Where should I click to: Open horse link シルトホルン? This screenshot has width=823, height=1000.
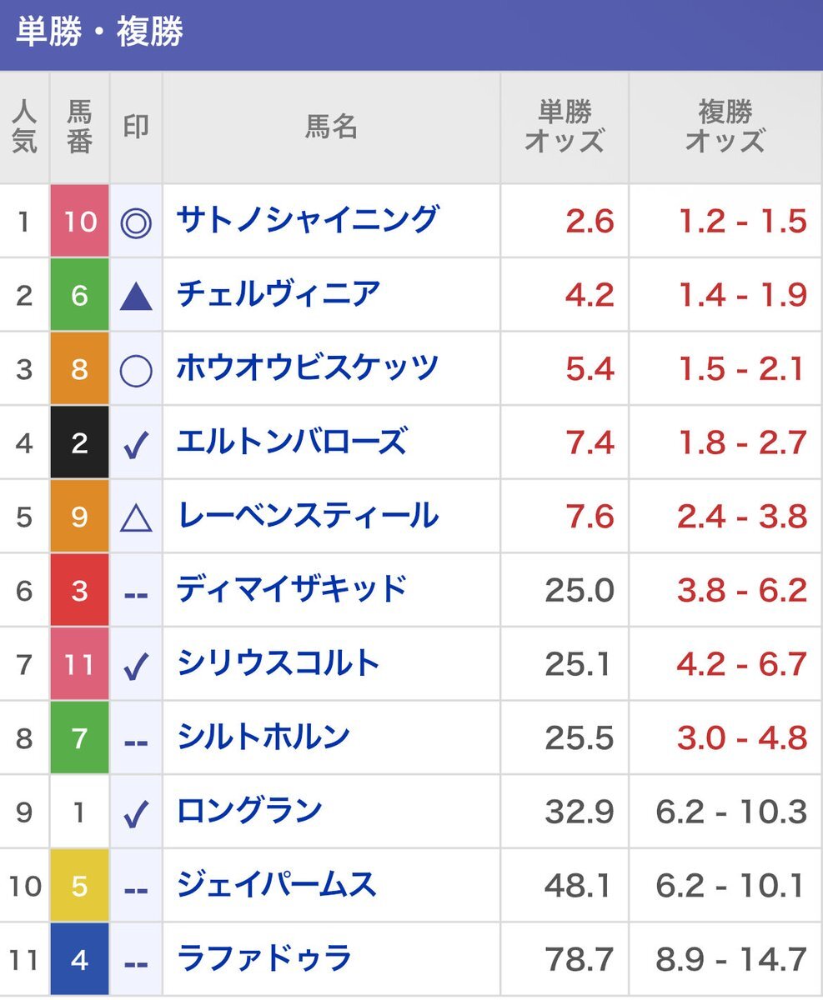263,737
